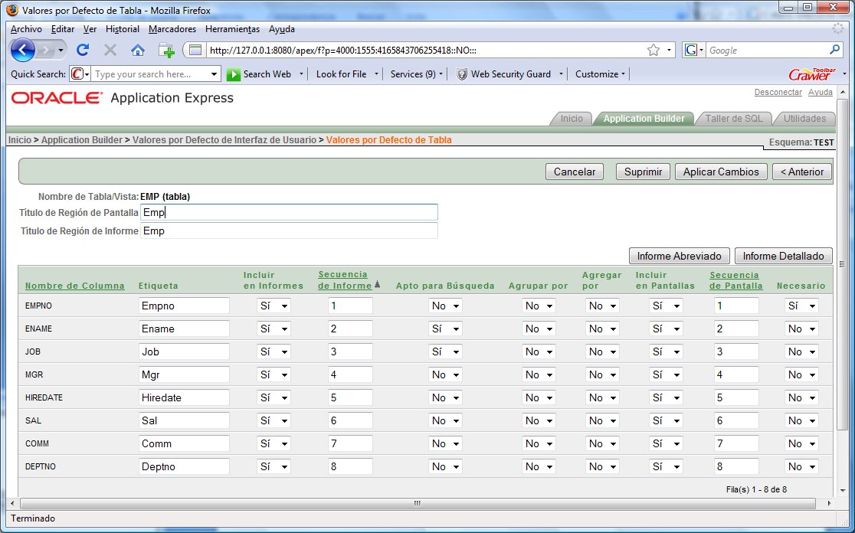Click the Secuencia de Pantalla field for DEPTNO
Viewport: 855px width, 533px height.
[736, 466]
